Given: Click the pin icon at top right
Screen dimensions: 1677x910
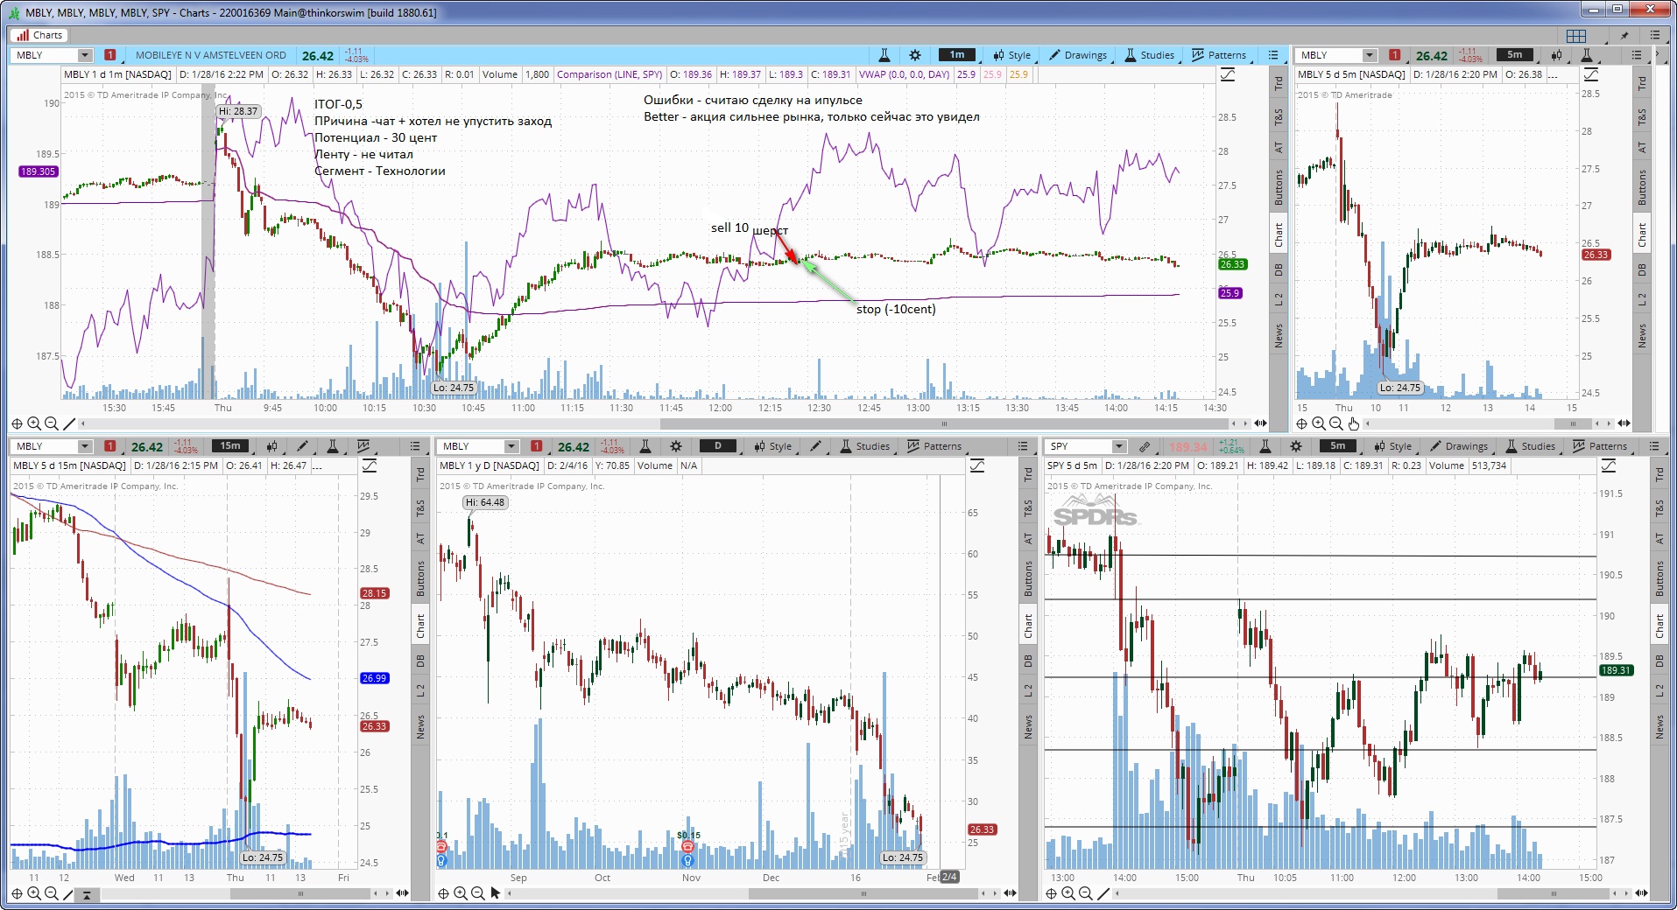Looking at the screenshot, I should (1625, 35).
